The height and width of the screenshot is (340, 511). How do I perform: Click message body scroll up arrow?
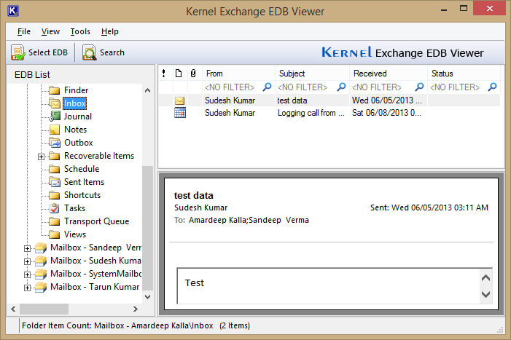(x=486, y=278)
